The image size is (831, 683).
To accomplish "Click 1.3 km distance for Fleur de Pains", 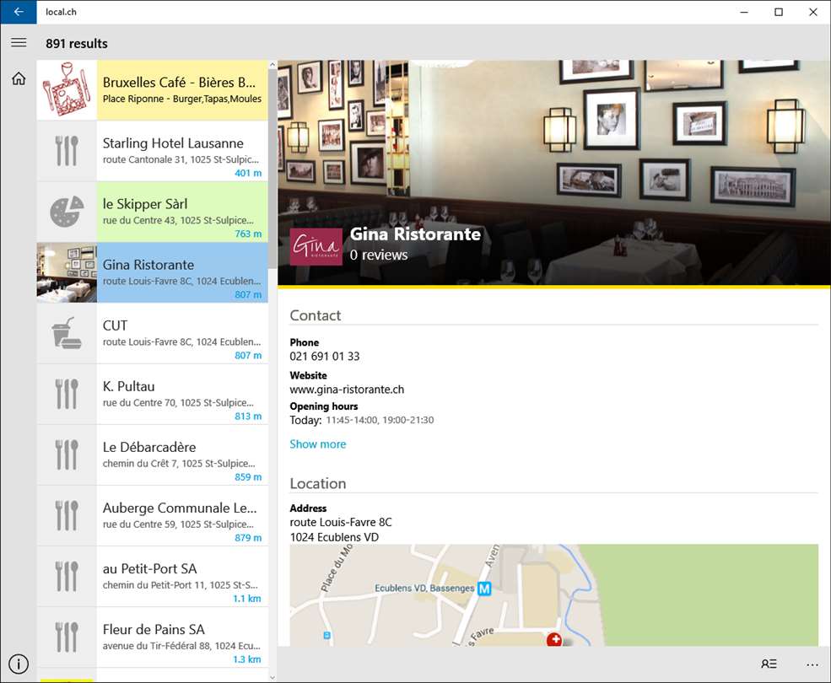I will click(247, 659).
